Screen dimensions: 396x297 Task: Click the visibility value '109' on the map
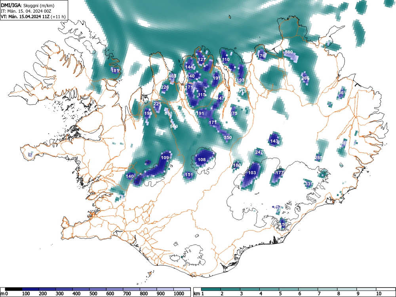[x=165, y=158]
